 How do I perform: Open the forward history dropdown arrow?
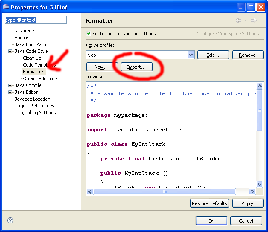point(260,20)
